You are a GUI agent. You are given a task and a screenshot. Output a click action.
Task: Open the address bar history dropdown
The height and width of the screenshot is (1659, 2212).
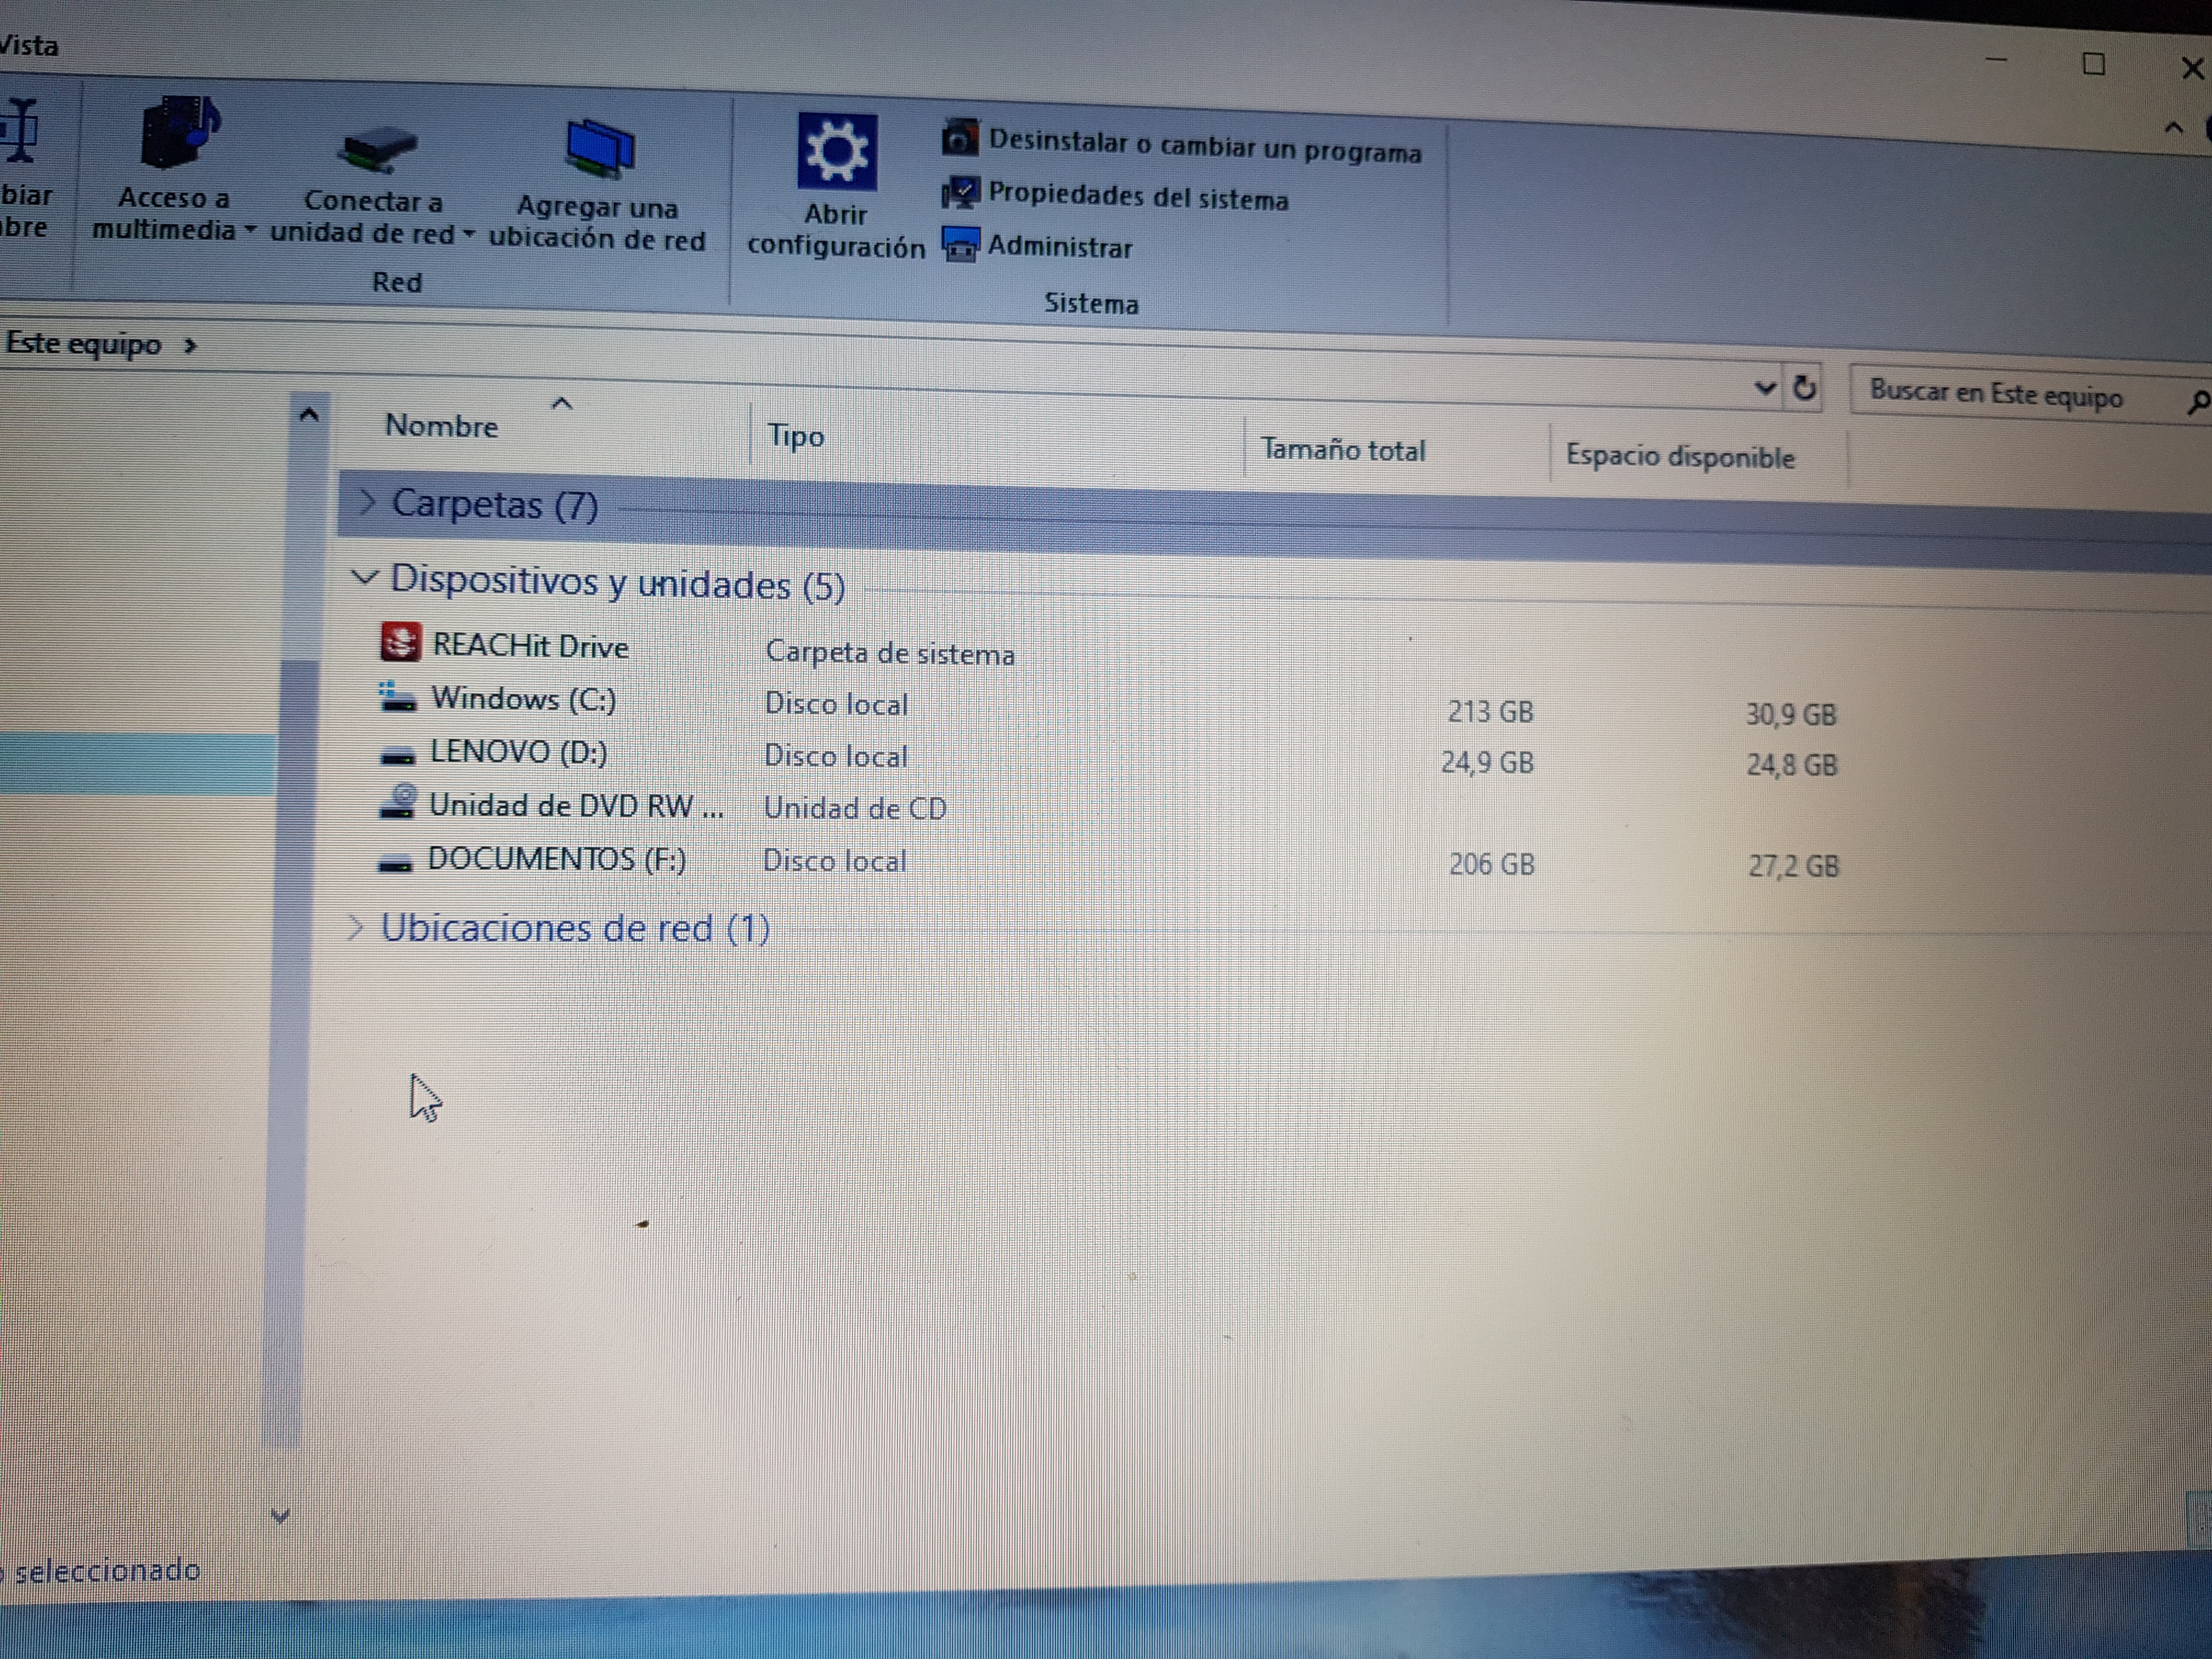(x=1765, y=388)
